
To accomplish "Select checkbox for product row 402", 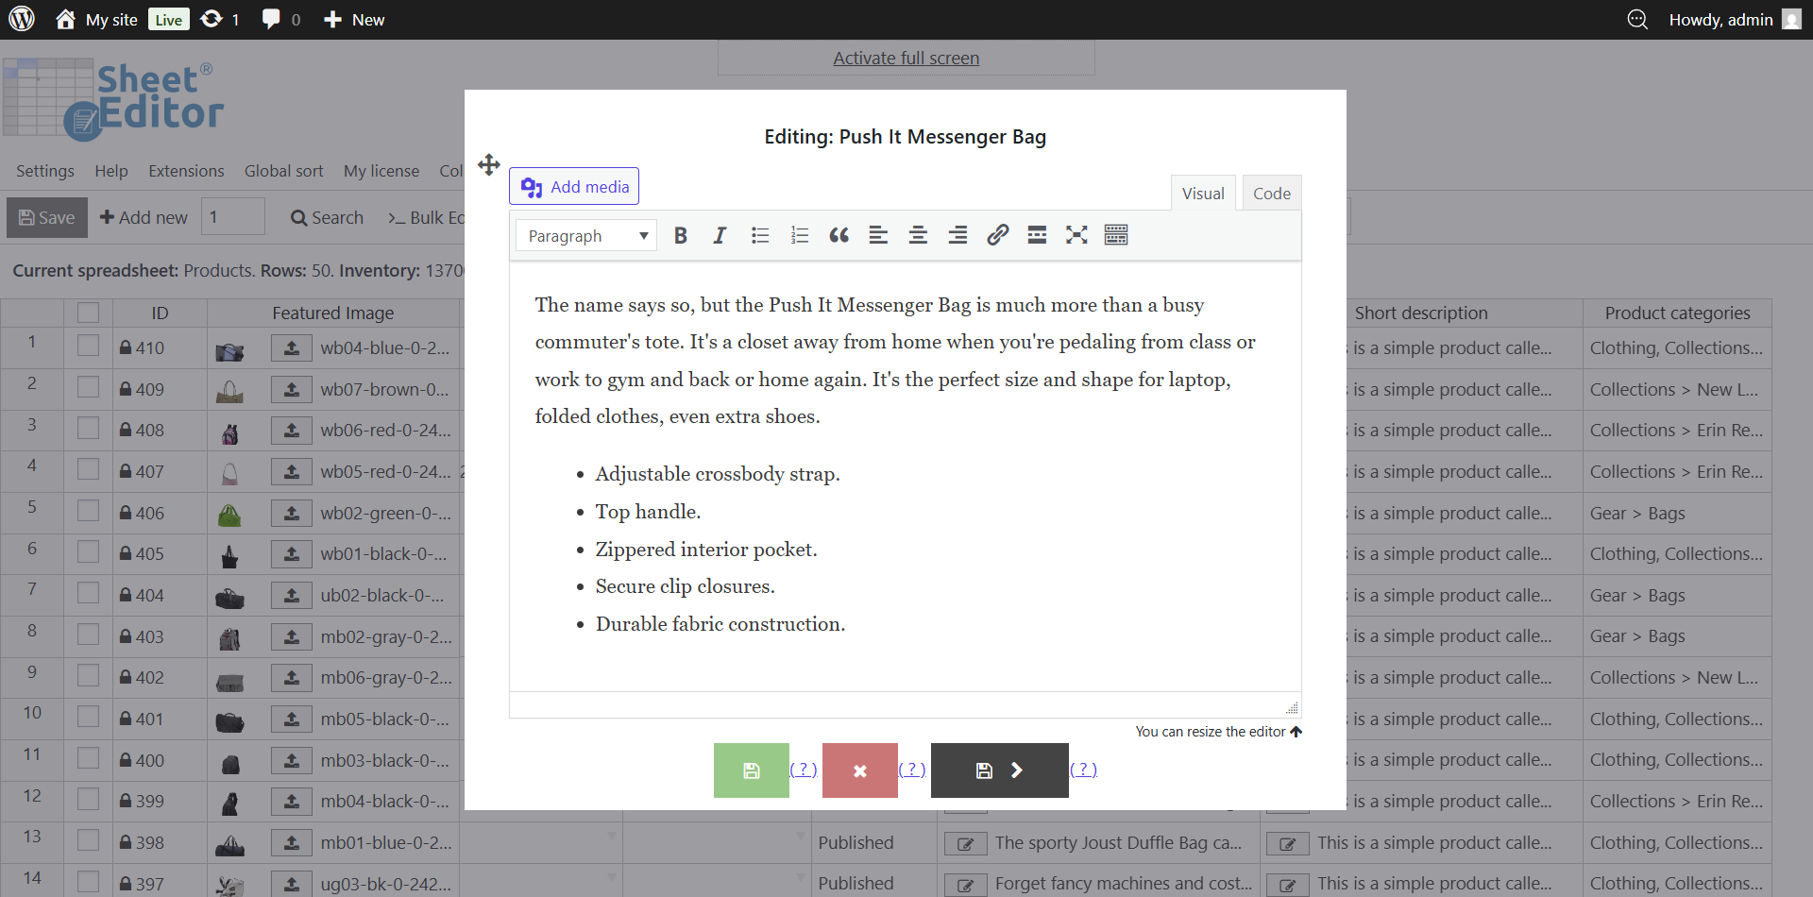I will tap(88, 675).
